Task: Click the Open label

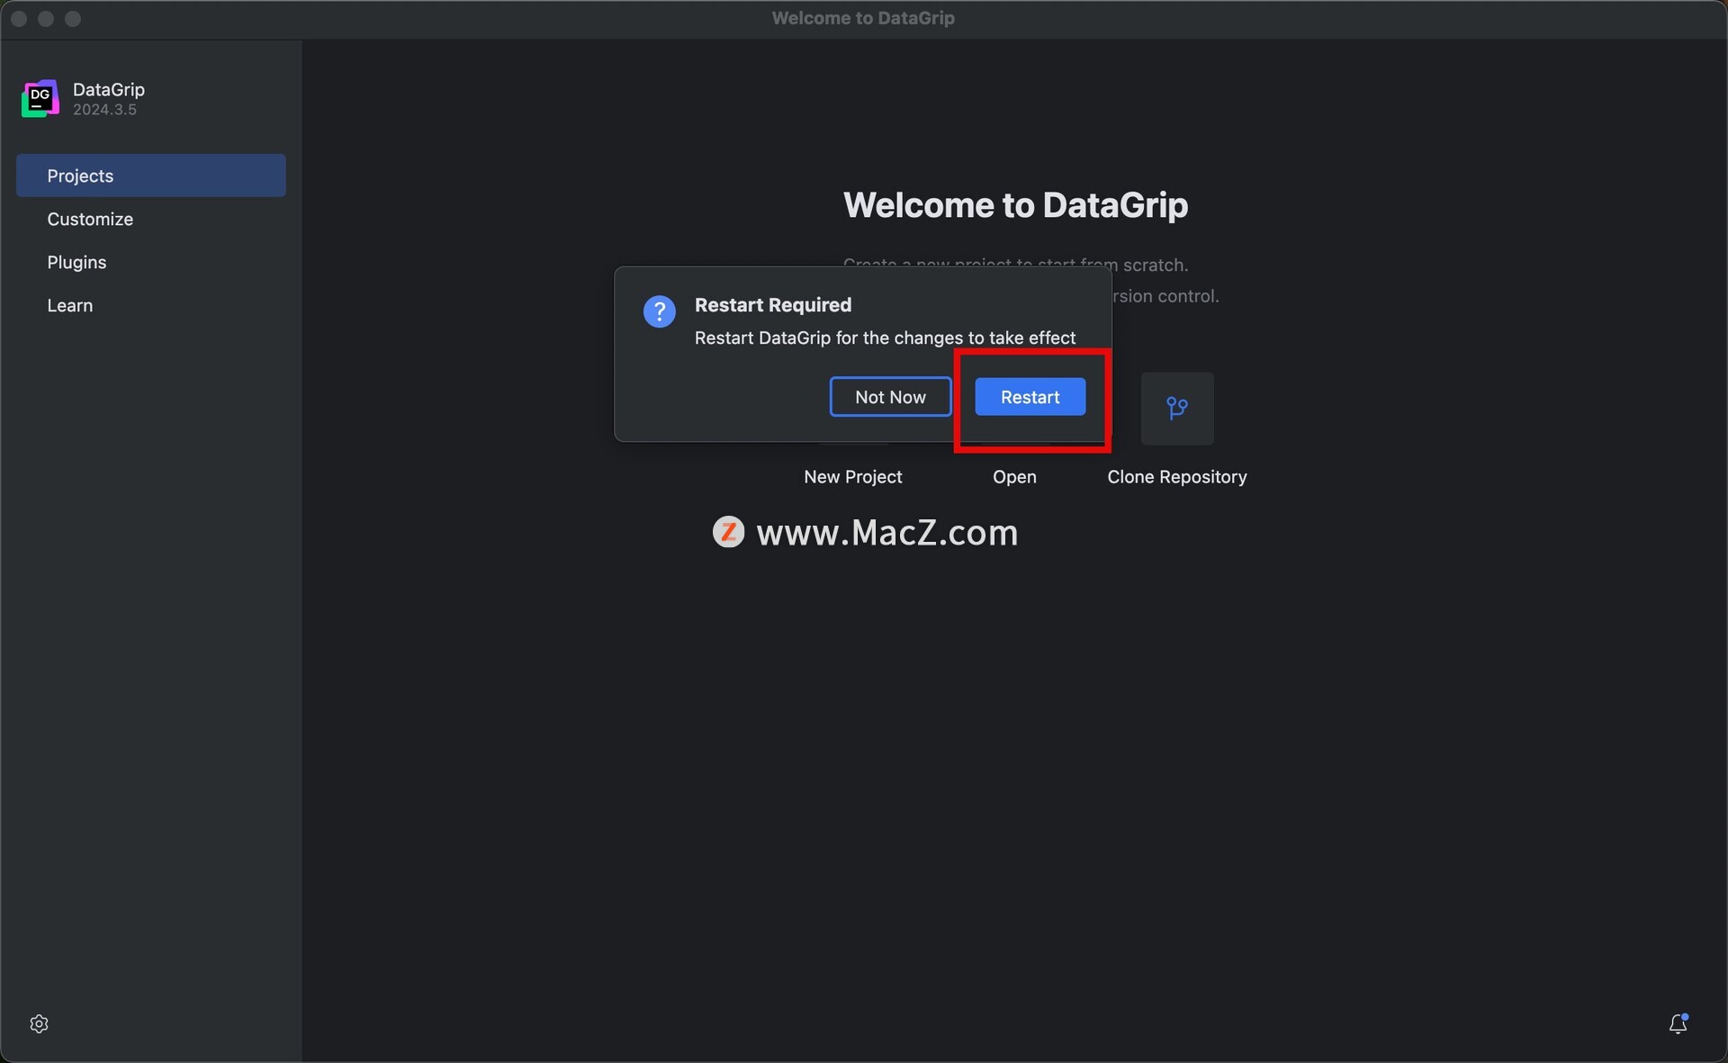Action: 1014,477
